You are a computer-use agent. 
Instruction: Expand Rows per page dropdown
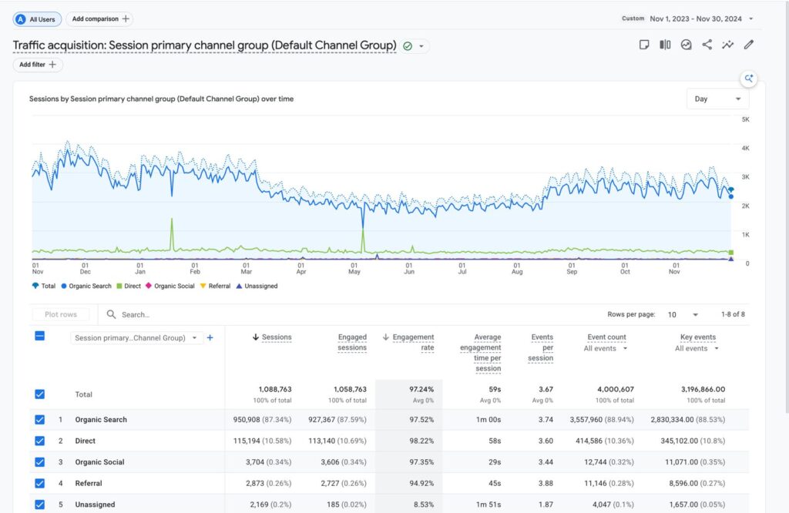(x=683, y=314)
